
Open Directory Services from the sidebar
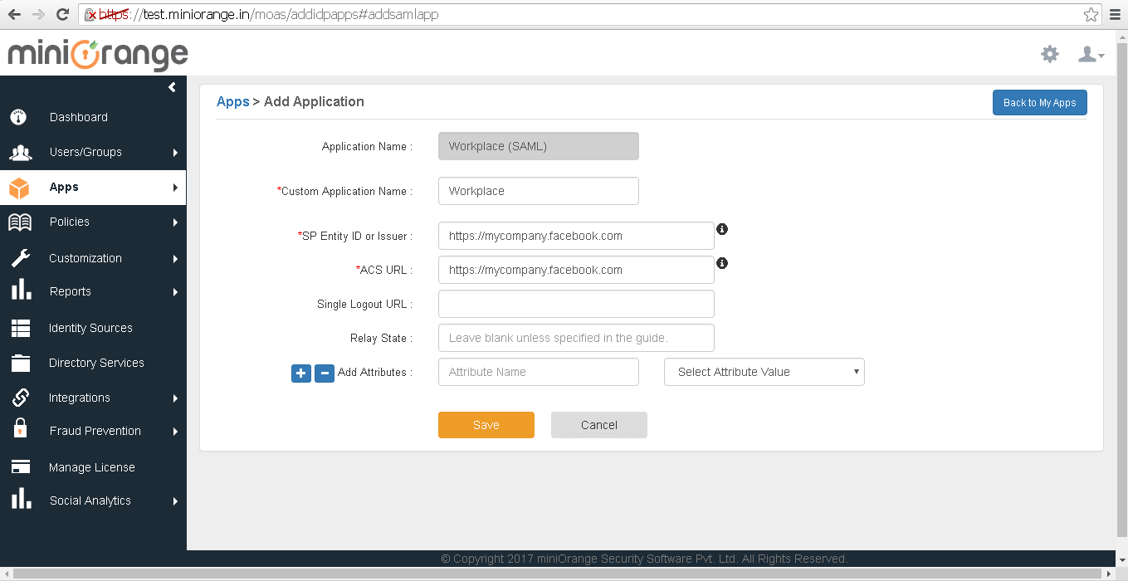click(96, 363)
